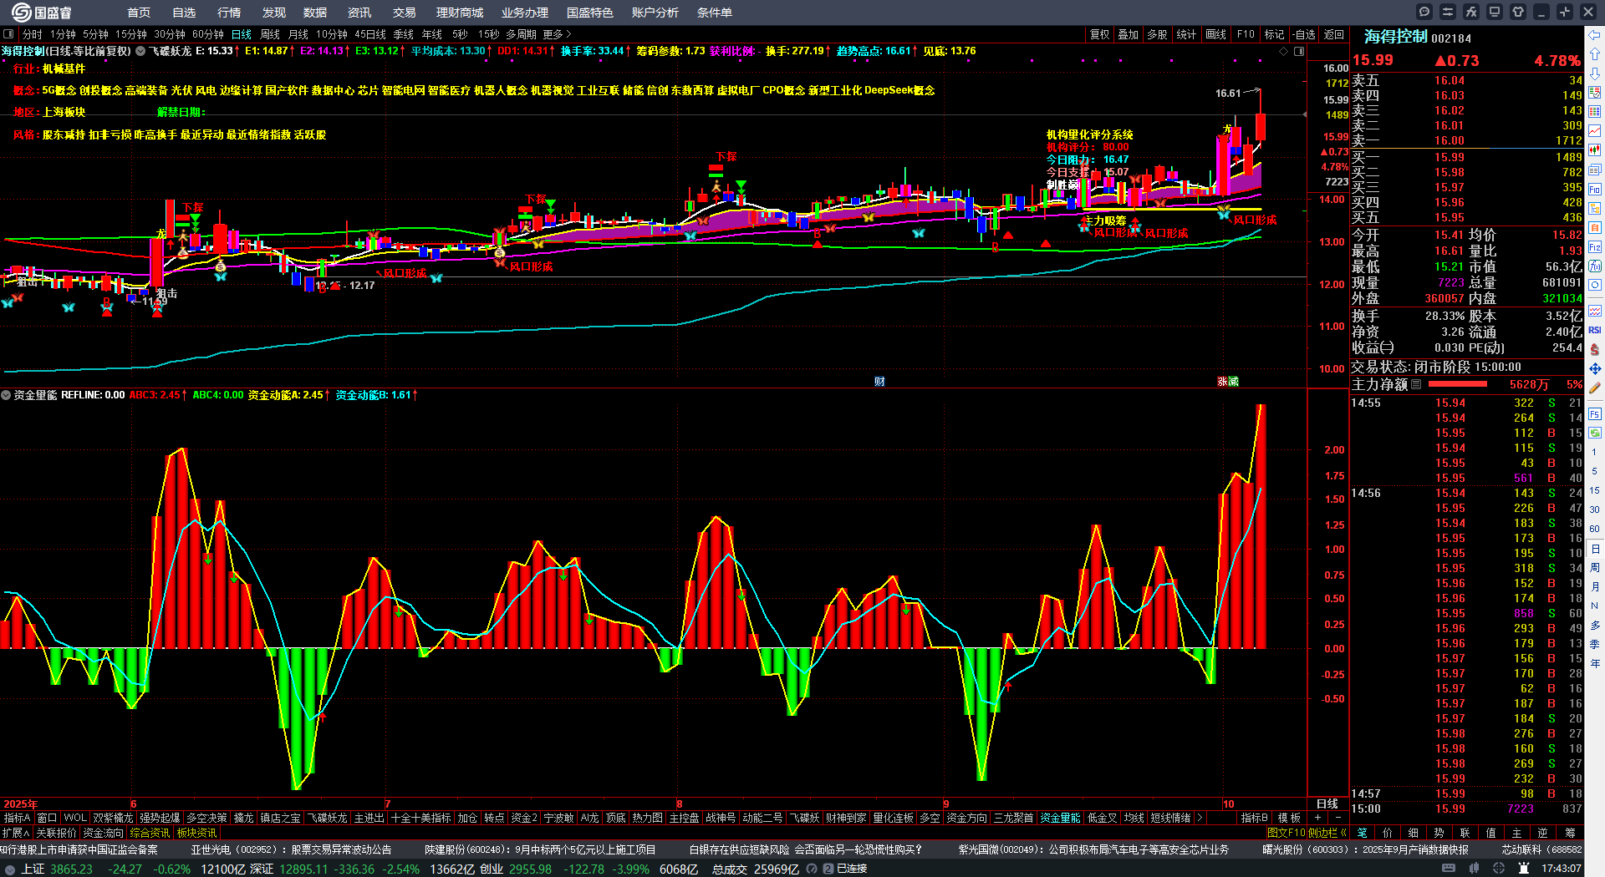The image size is (1605, 877).
Task: Open the formula fx icon in title bar
Action: (1471, 12)
